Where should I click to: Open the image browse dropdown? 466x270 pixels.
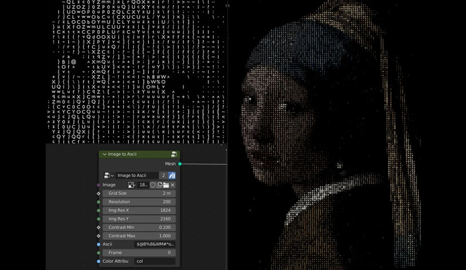point(132,185)
